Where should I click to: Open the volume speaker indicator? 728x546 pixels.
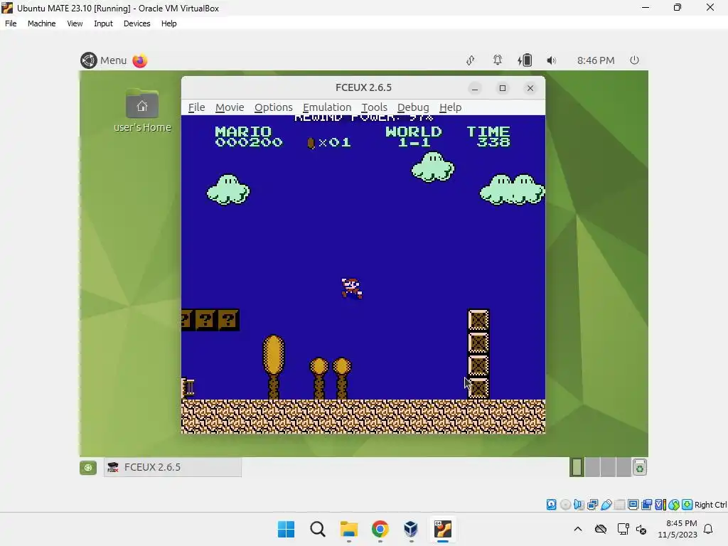[x=551, y=60]
